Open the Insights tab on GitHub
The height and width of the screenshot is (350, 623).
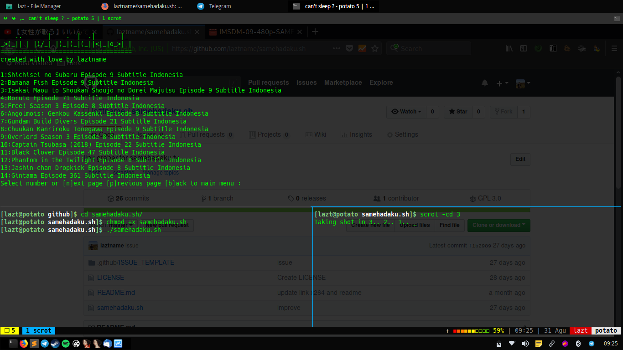tap(356, 134)
